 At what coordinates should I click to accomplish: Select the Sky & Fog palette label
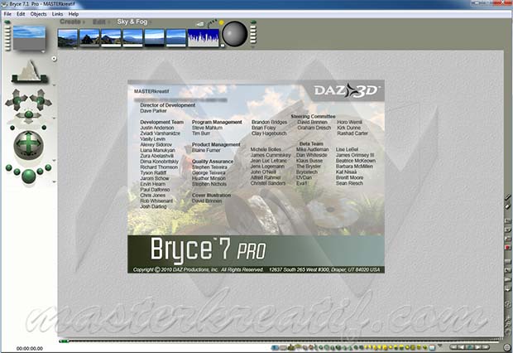point(132,22)
